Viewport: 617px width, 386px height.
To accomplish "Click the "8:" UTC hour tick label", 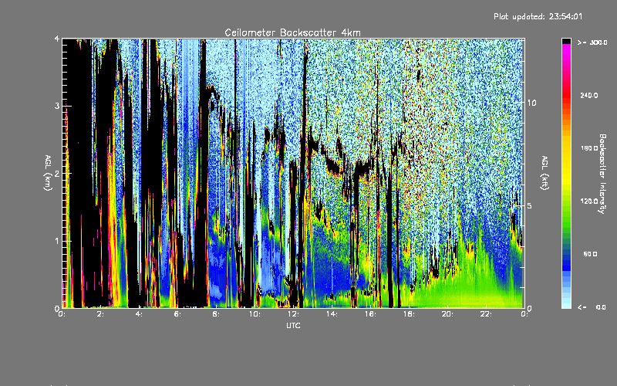I will 216,314.
